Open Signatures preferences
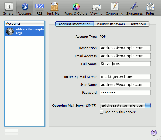Image resolution: width=161 pixels, height=140 pixels. (x=135, y=9)
